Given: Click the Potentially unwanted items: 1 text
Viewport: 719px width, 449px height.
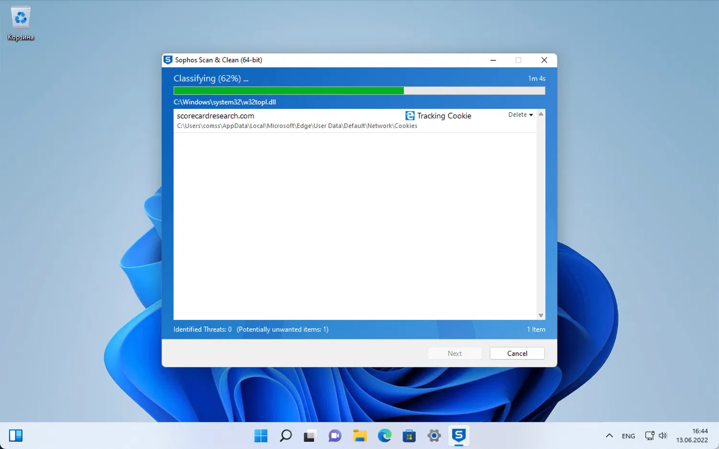Looking at the screenshot, I should click(282, 329).
